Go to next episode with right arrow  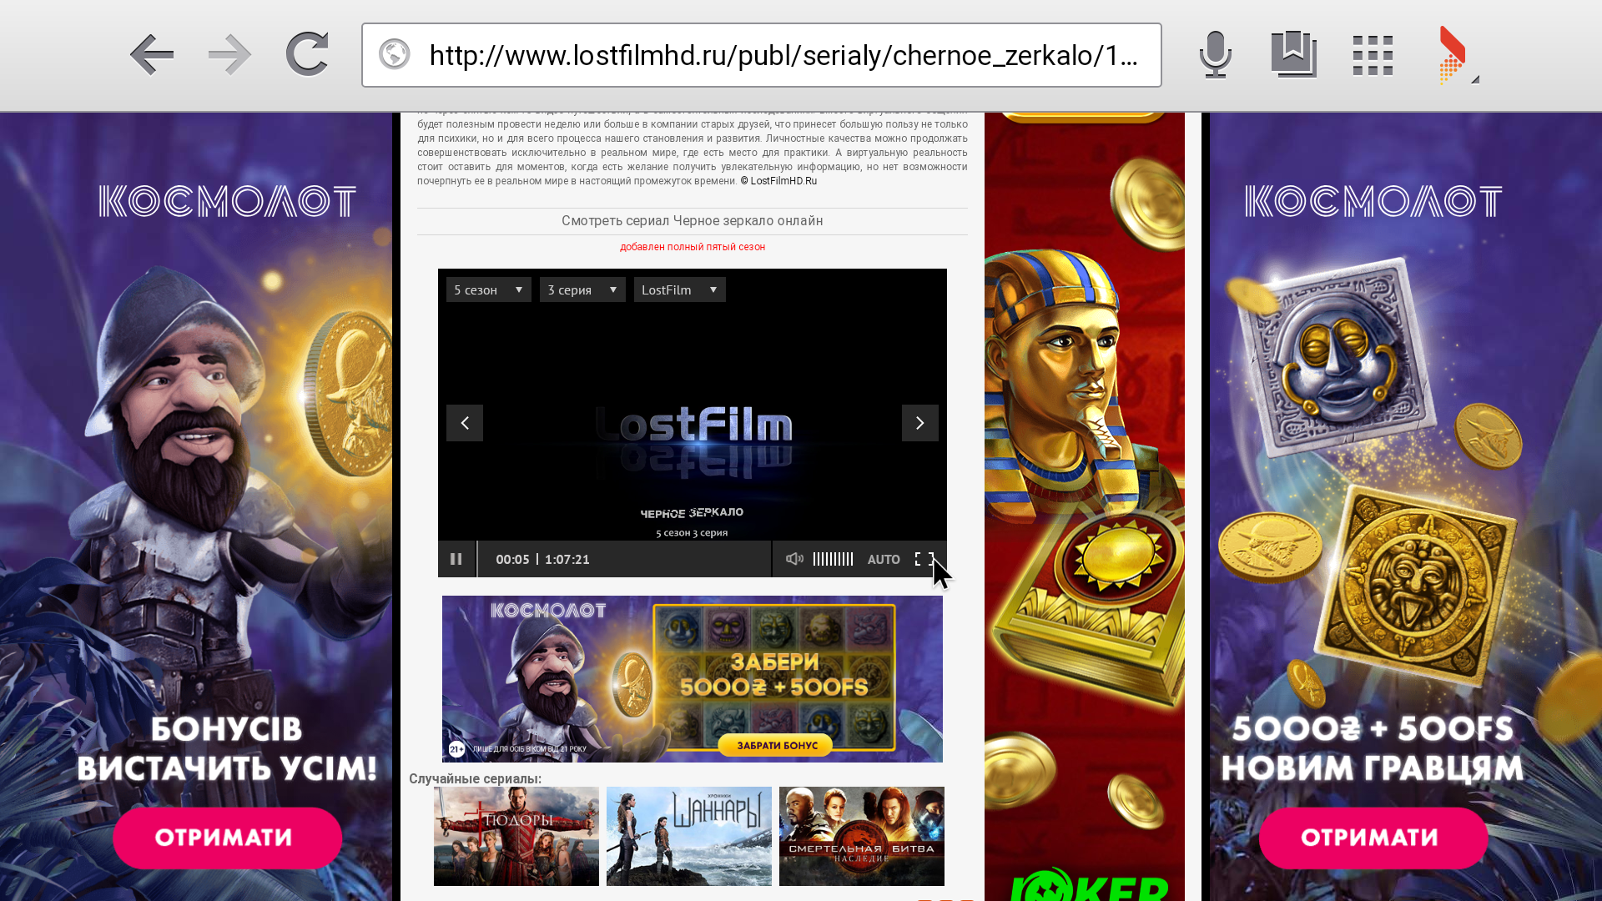pos(919,423)
